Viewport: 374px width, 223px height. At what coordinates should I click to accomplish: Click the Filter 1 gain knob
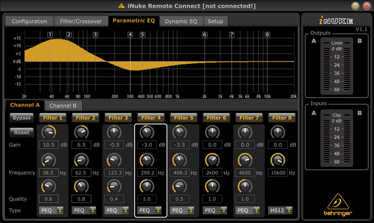click(49, 132)
